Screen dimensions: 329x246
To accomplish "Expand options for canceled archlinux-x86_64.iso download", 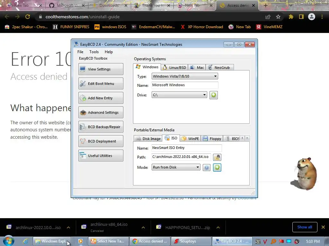I will 143,227.
